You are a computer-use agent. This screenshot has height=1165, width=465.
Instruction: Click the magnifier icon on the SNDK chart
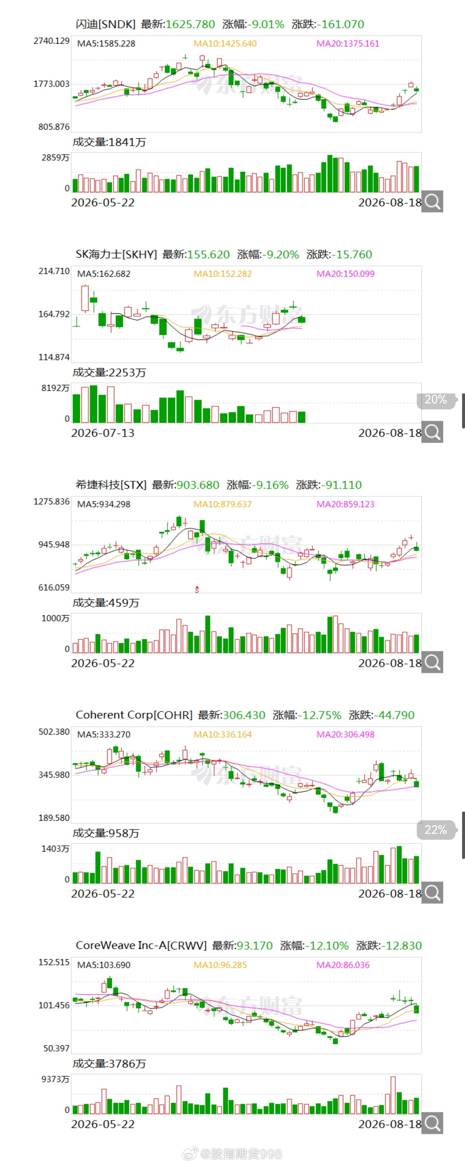[432, 201]
